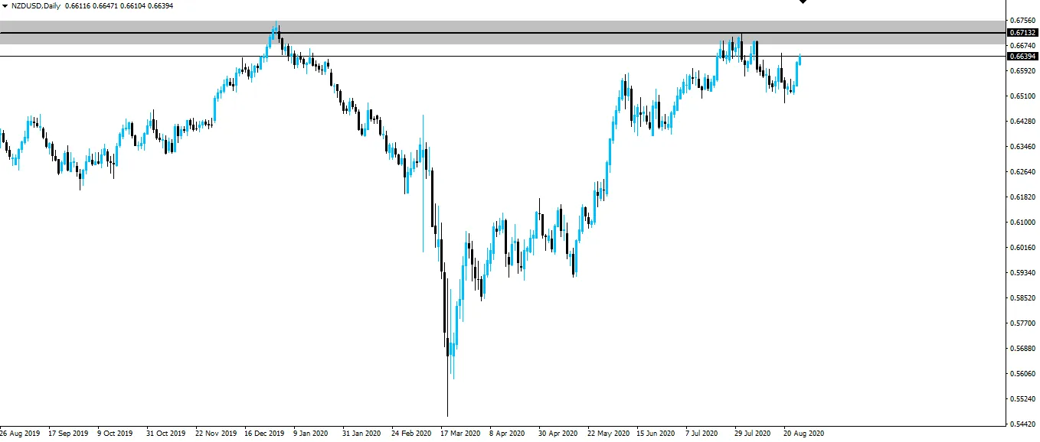Click the 24 Feb 2020 date label

tap(410, 434)
